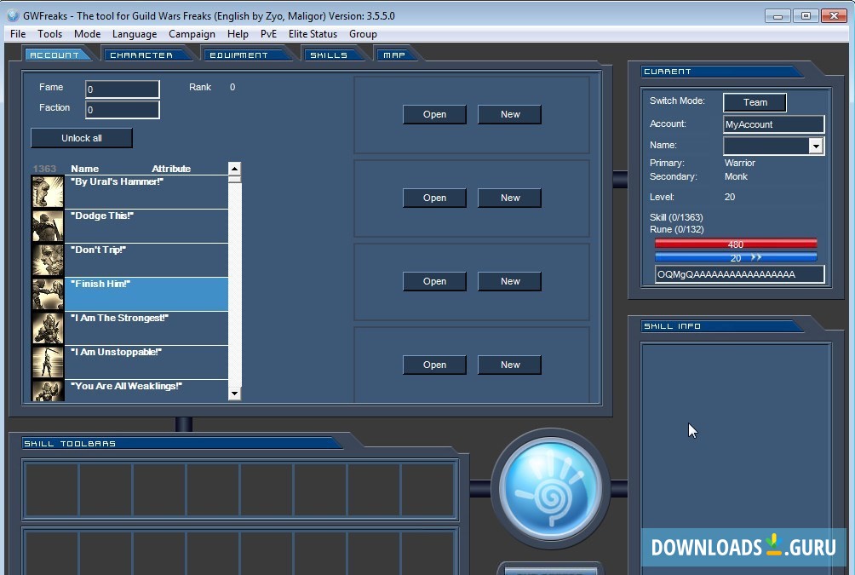This screenshot has height=575, width=855.
Task: Expand the character Name dropdown
Action: pyautogui.click(x=816, y=147)
